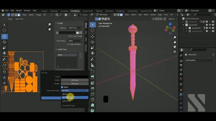Select the 3D viewport Scale tool
This screenshot has width=216, height=121.
(x=92, y=48)
